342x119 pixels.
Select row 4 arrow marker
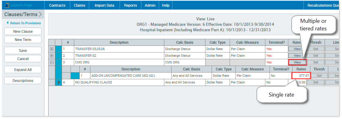[59, 82]
